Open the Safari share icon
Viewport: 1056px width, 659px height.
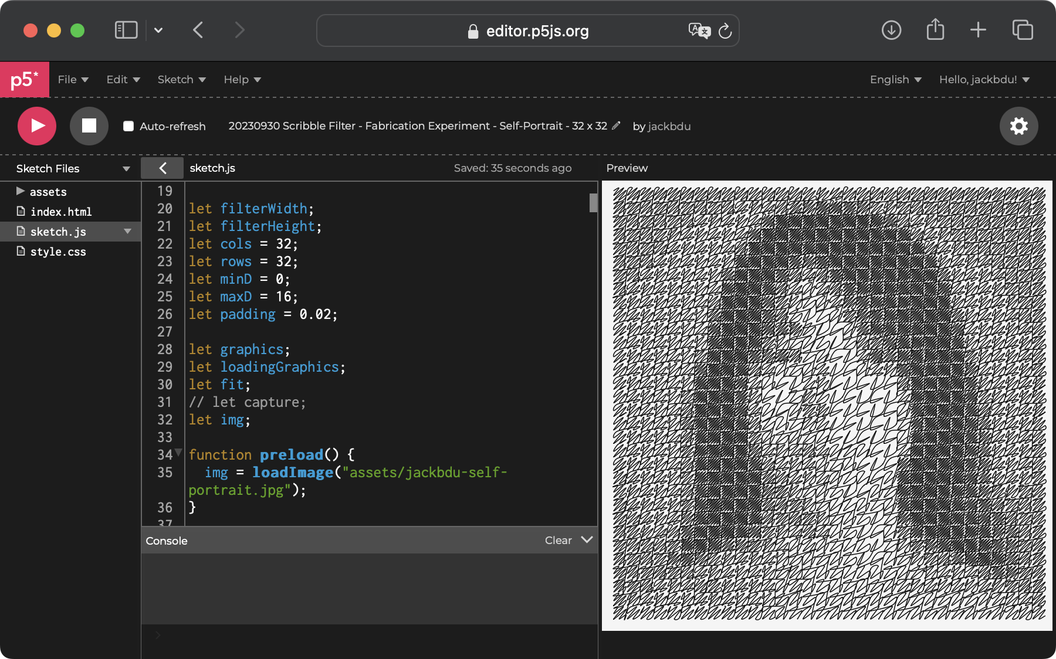pos(935,30)
